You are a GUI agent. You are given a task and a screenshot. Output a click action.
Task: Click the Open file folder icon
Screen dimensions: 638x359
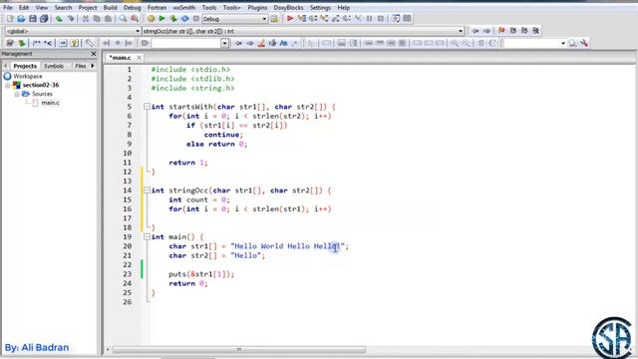click(21, 19)
